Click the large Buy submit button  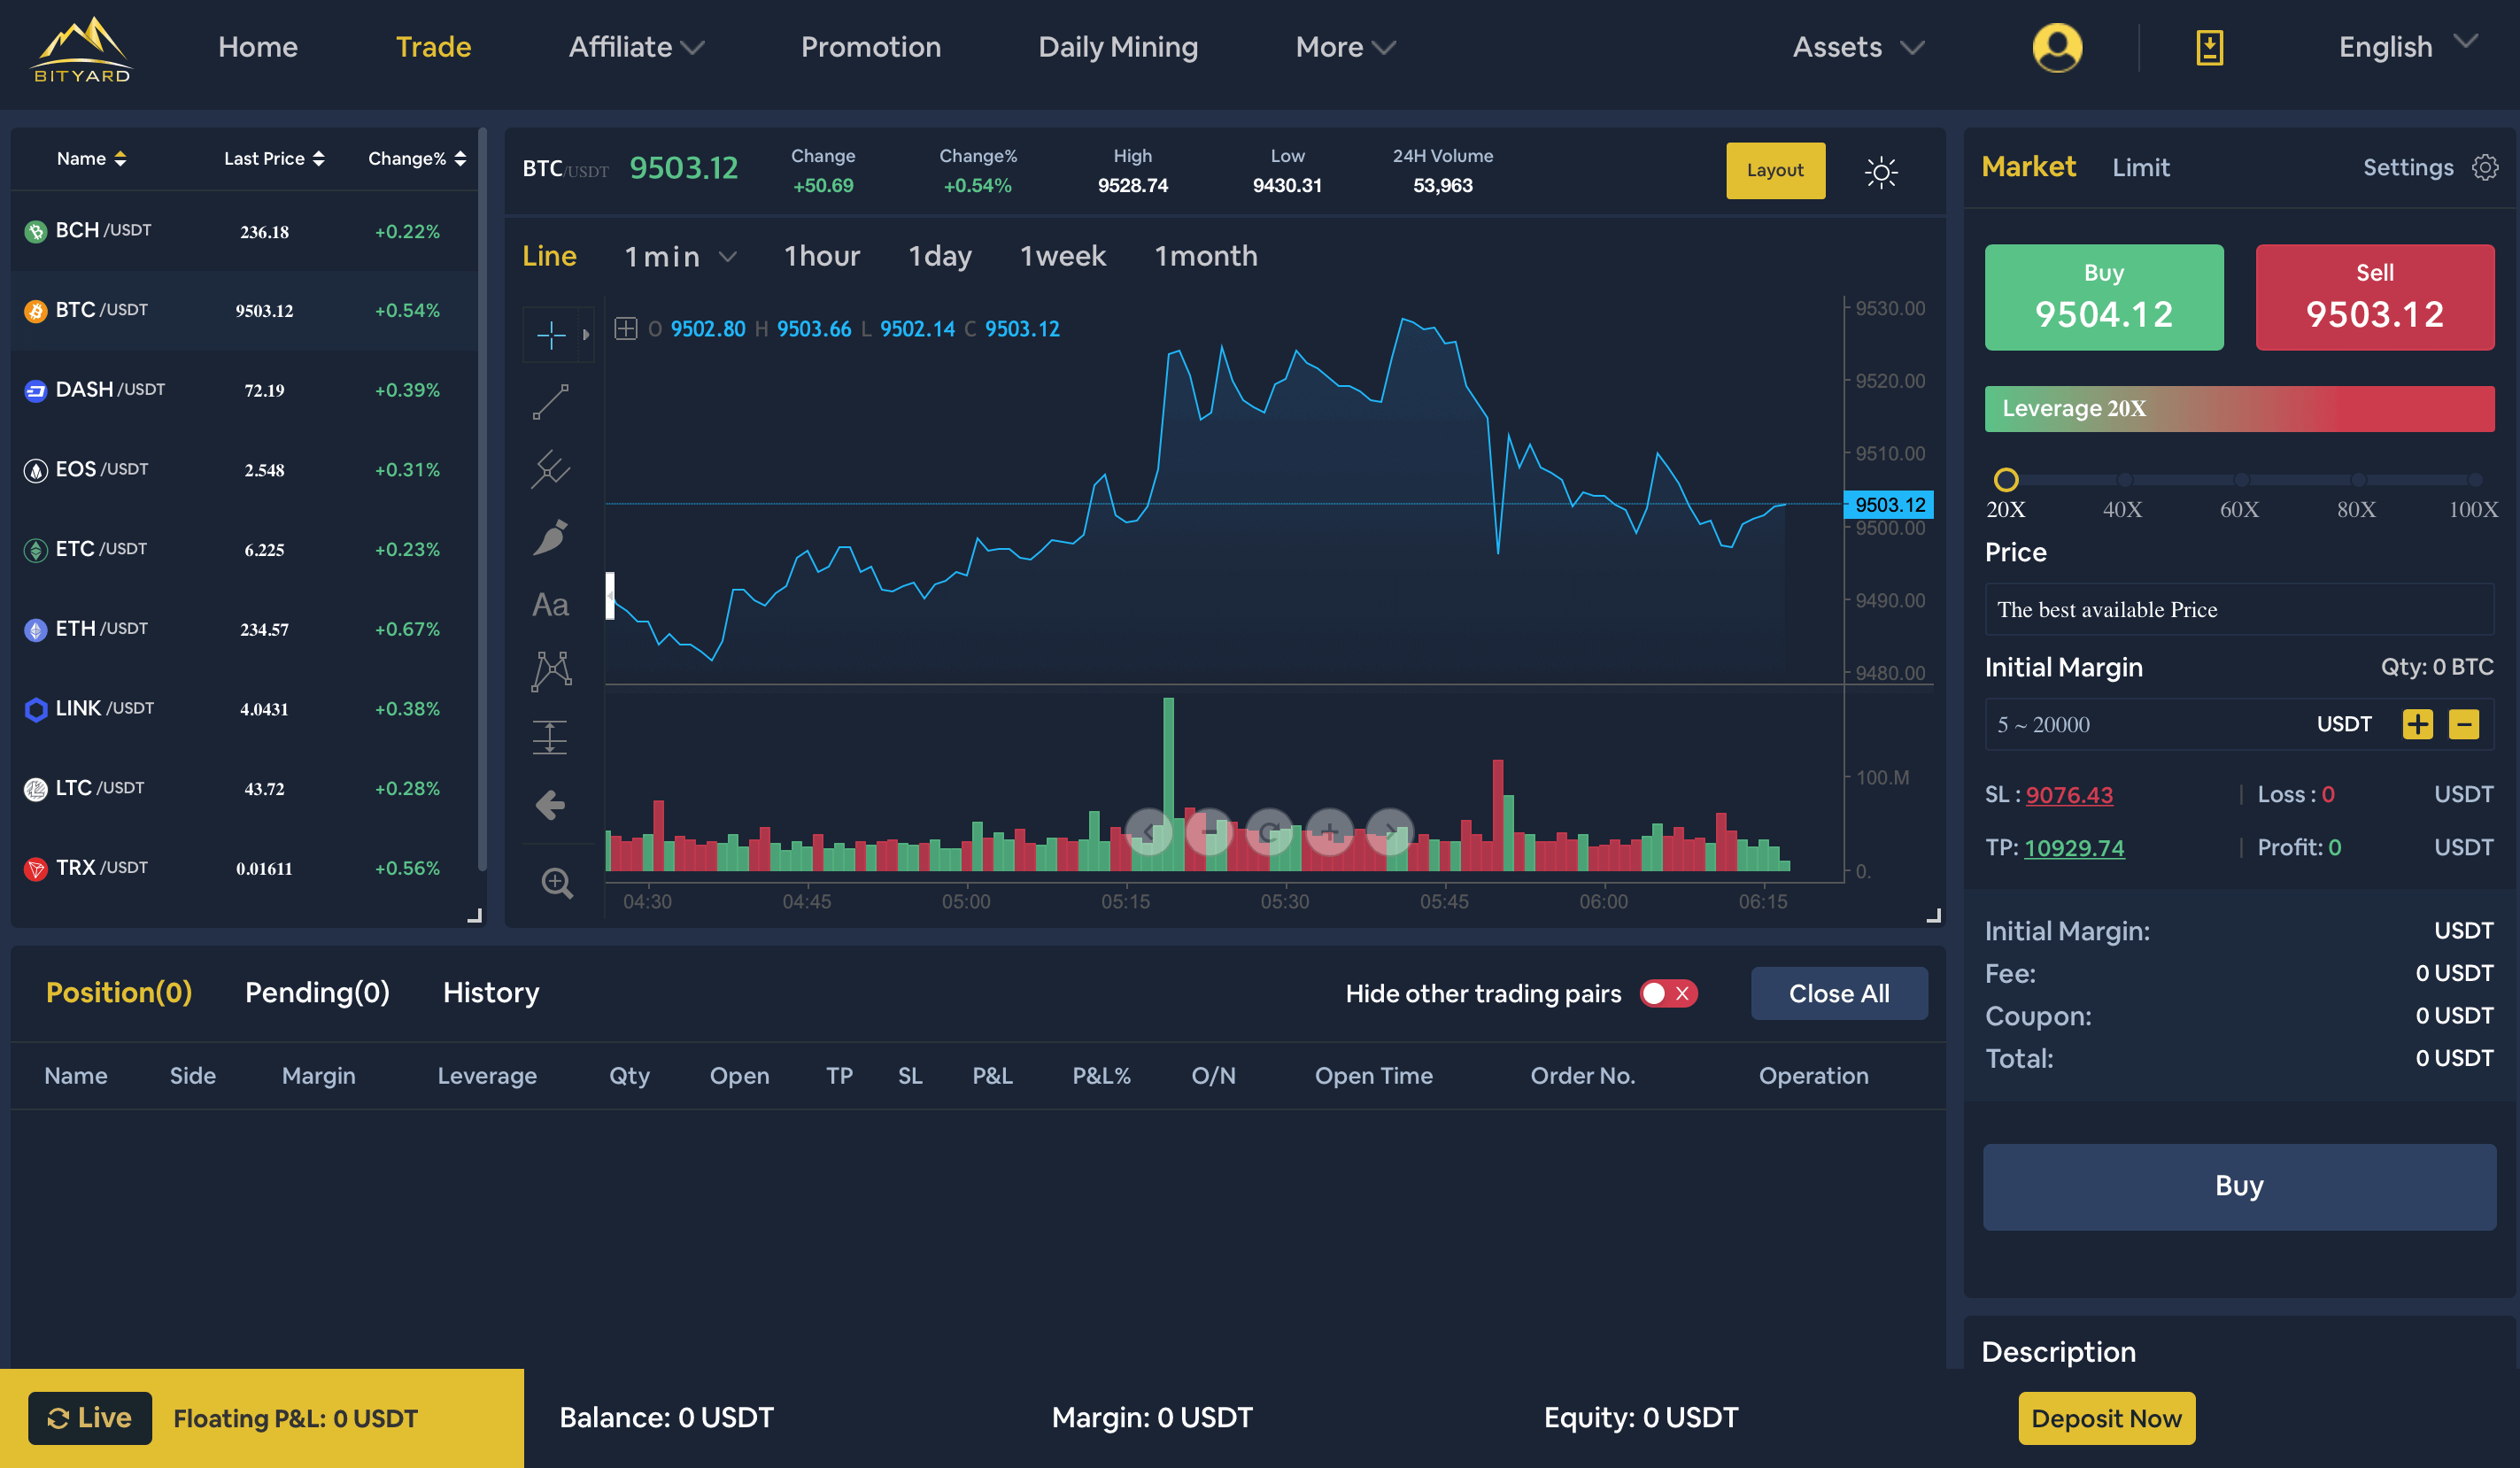click(x=2239, y=1186)
